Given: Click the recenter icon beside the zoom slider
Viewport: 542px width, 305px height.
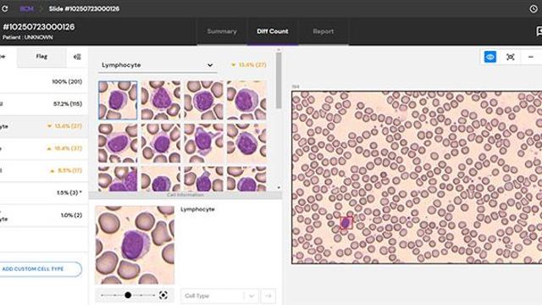Looking at the screenshot, I should click(x=163, y=295).
